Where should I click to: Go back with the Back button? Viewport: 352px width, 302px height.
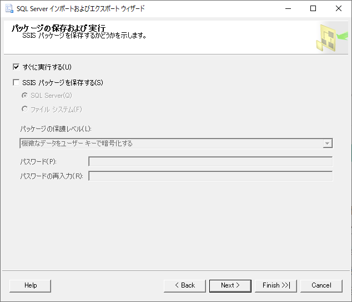pos(185,285)
